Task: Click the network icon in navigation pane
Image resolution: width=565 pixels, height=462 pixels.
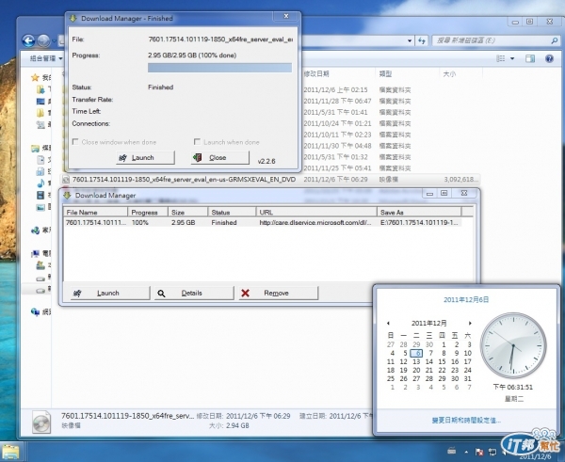Action: point(36,311)
